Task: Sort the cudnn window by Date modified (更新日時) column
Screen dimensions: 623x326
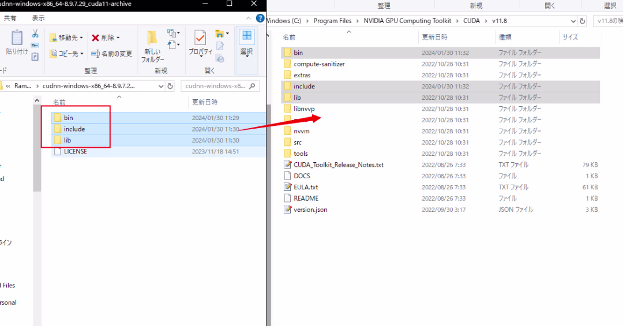Action: pyautogui.click(x=205, y=102)
